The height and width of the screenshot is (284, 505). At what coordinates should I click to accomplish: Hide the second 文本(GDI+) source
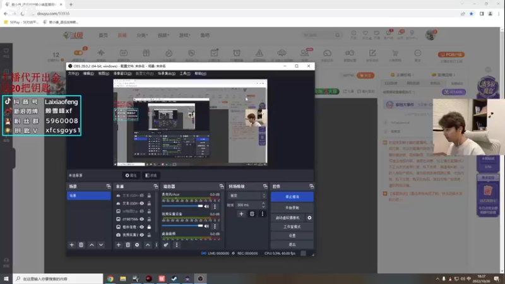pos(141,203)
